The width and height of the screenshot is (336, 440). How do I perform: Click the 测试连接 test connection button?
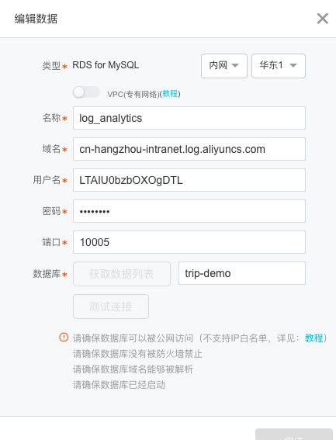point(111,307)
